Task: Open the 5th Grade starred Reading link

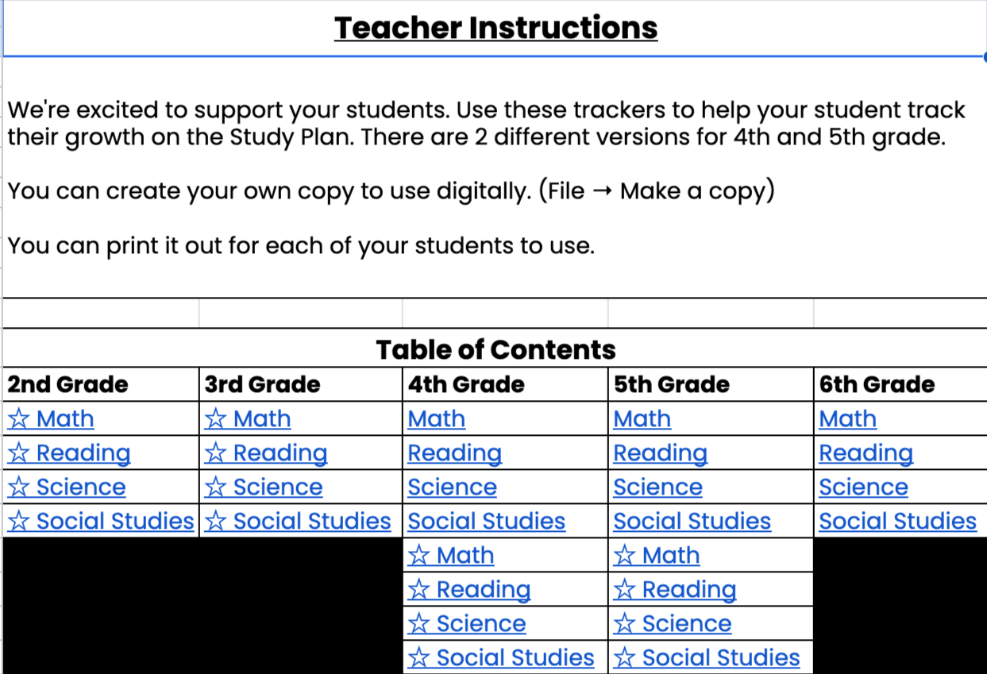Action: [675, 589]
